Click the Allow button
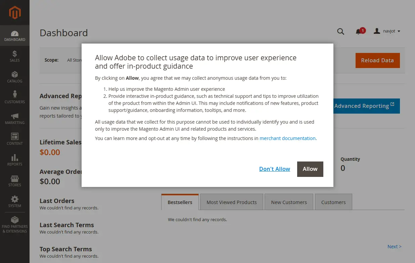415x263 pixels. pos(310,169)
